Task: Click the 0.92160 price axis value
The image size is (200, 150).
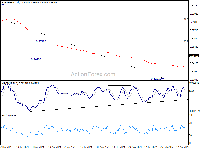Action: pyautogui.click(x=194, y=5)
